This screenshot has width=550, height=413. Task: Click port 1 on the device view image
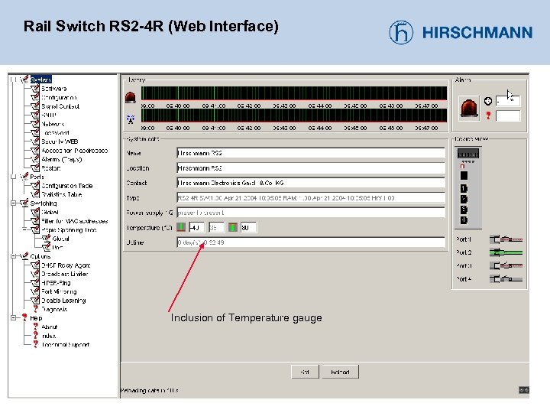(x=464, y=189)
